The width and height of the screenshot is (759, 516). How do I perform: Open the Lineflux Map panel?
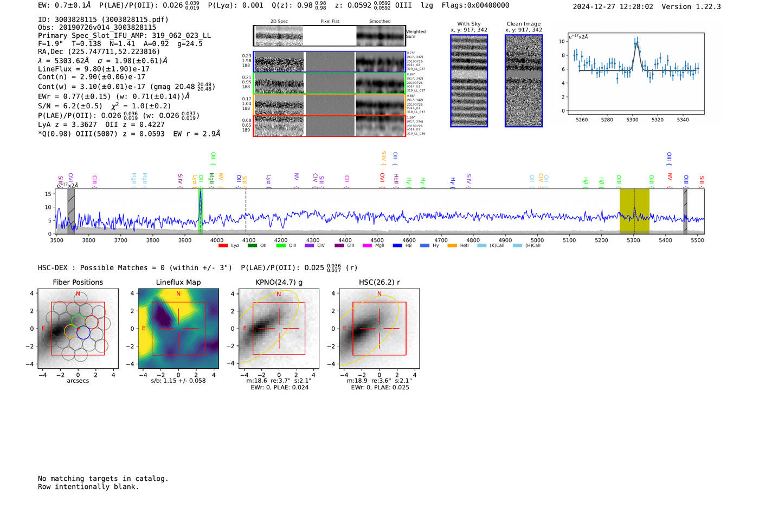click(x=178, y=329)
